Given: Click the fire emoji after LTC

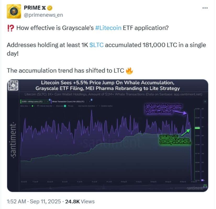Looking at the screenshot, I should [129, 70].
